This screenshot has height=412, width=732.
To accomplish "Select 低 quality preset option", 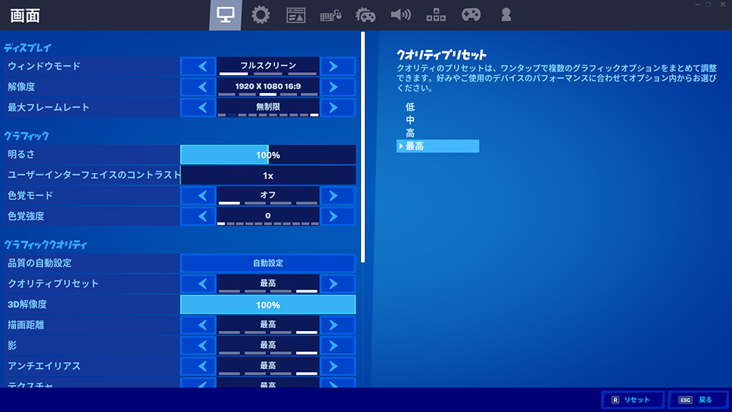I will [410, 107].
